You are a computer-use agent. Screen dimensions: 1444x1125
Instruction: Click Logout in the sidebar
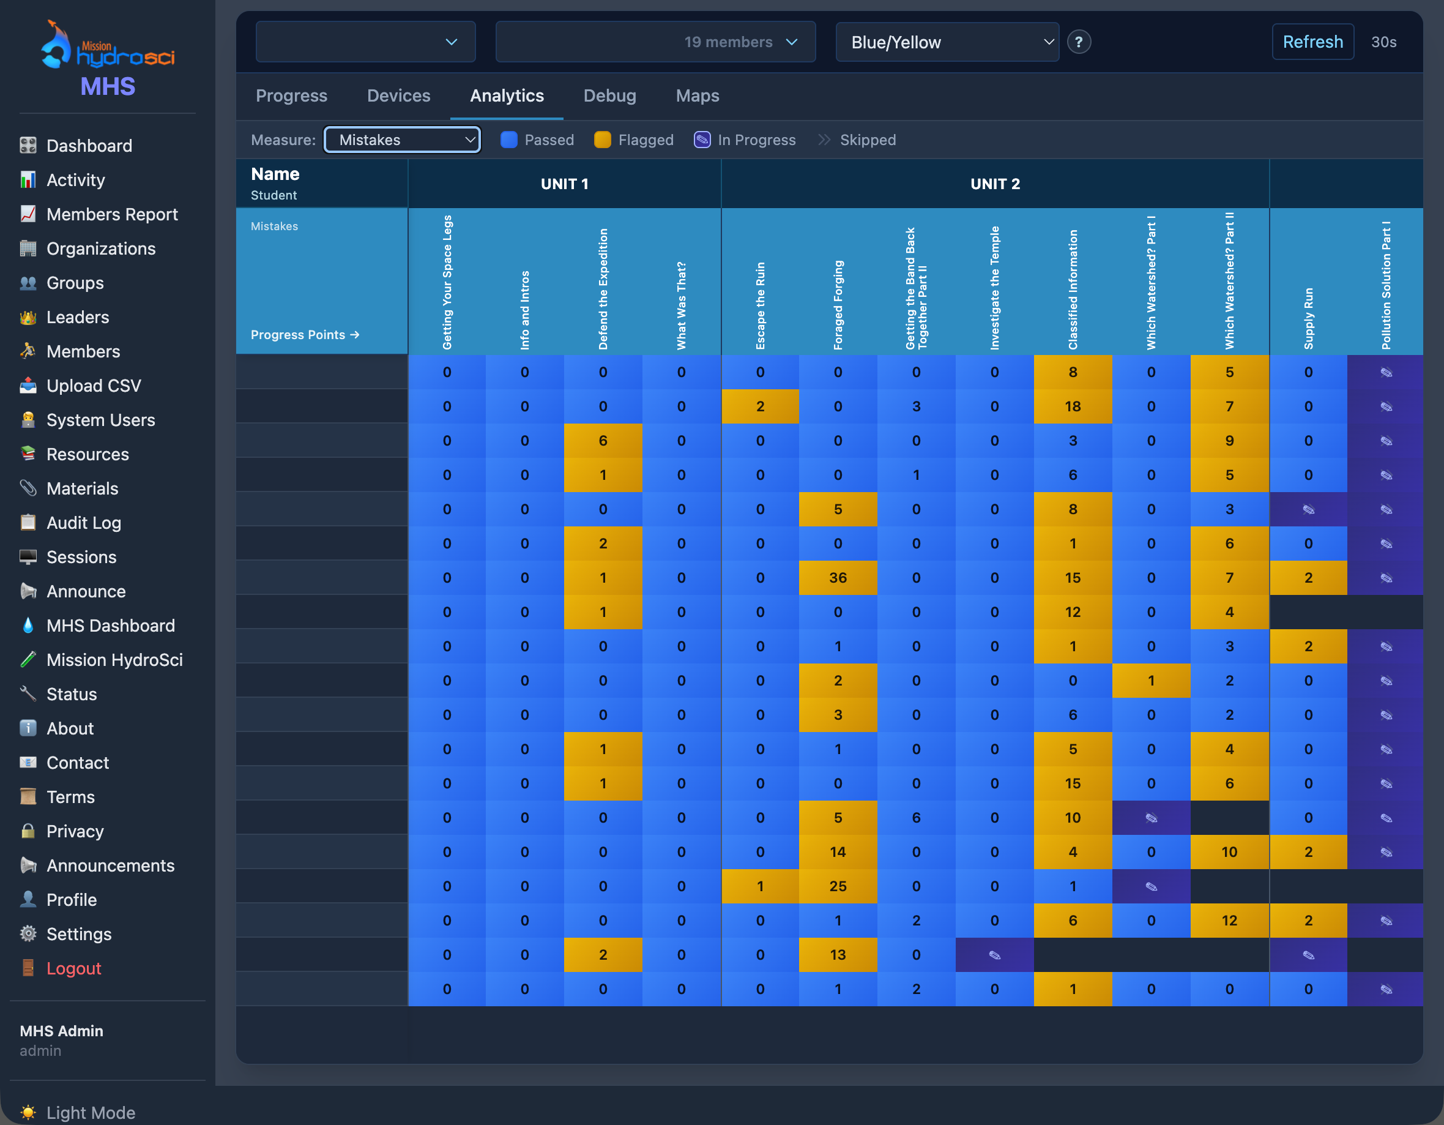click(x=73, y=968)
